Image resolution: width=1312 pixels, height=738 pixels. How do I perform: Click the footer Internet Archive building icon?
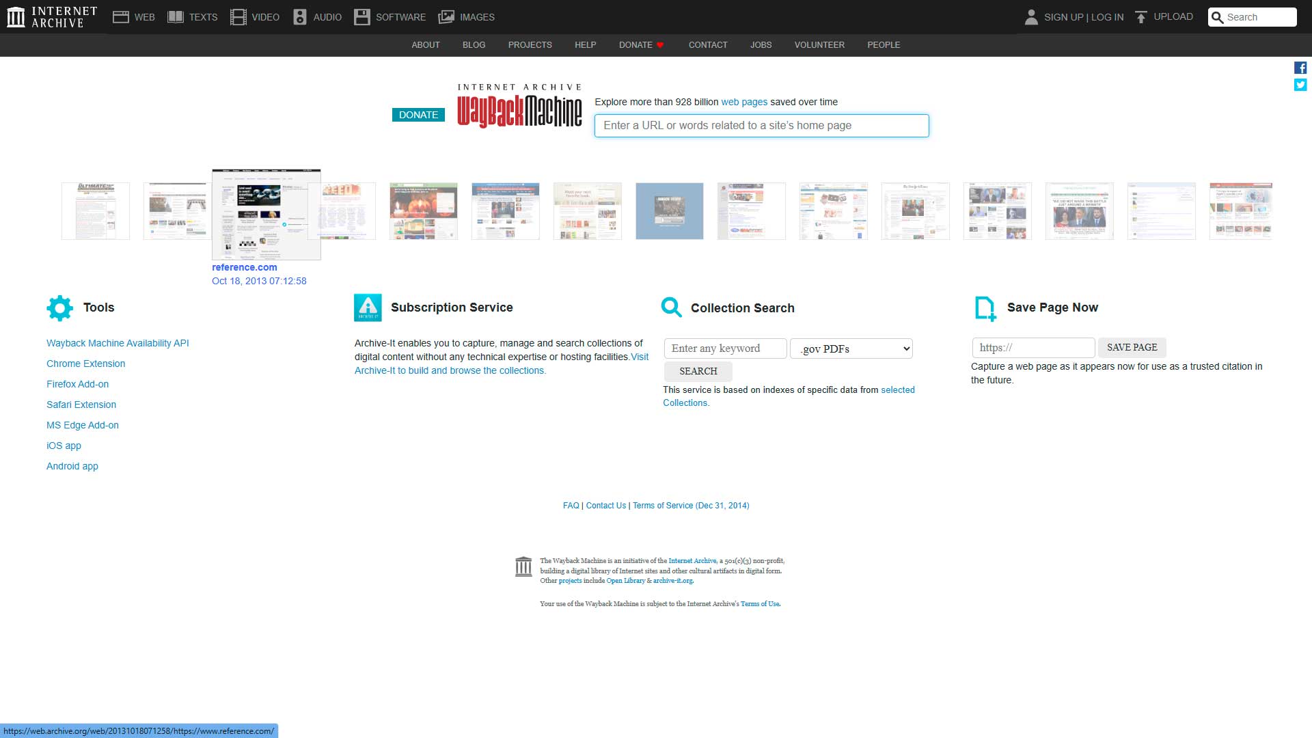click(x=523, y=566)
